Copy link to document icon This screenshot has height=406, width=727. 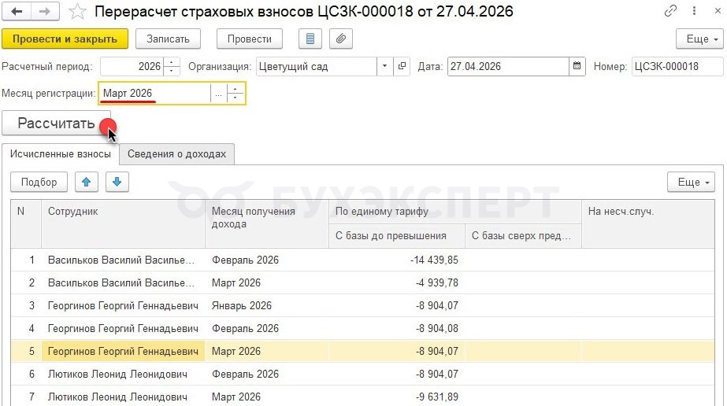tap(670, 12)
